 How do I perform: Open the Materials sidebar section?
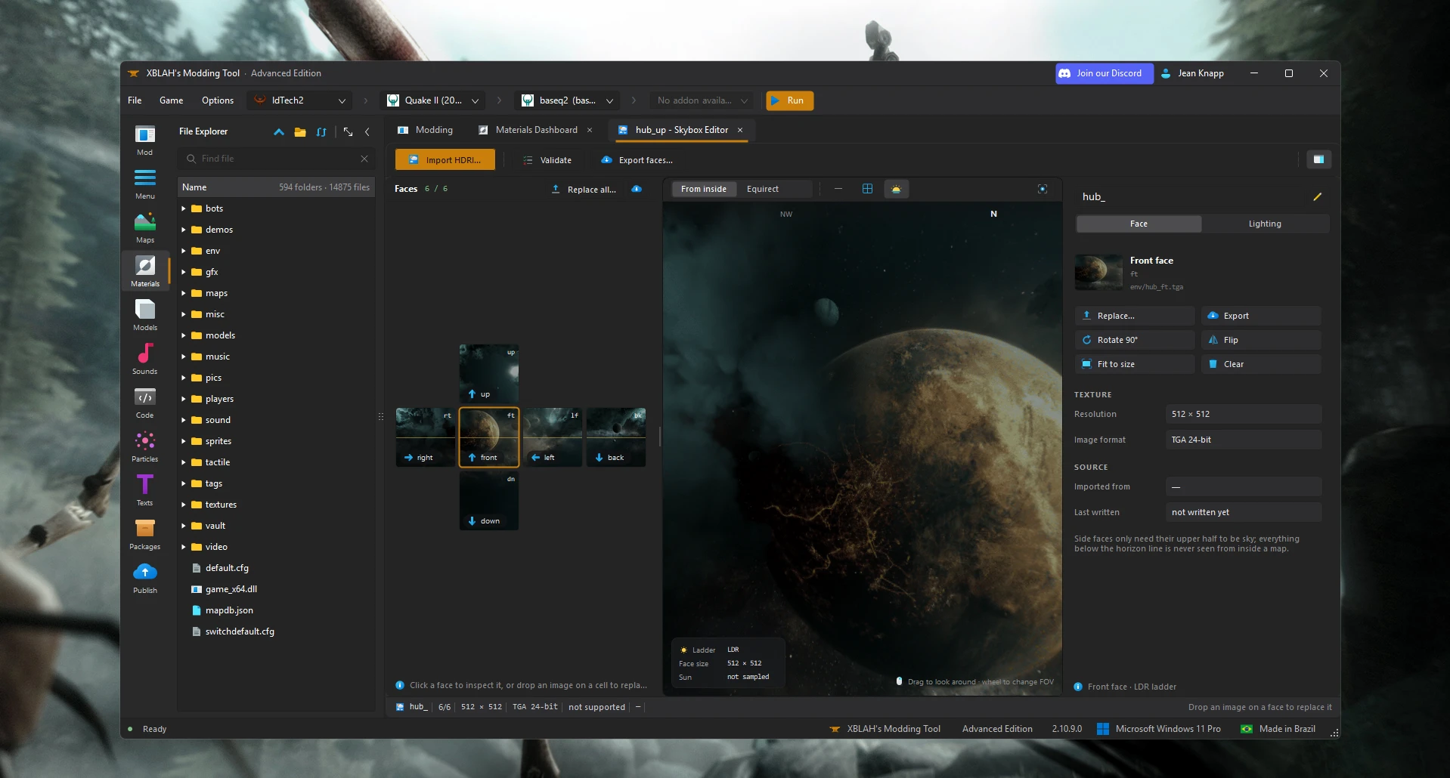145,272
